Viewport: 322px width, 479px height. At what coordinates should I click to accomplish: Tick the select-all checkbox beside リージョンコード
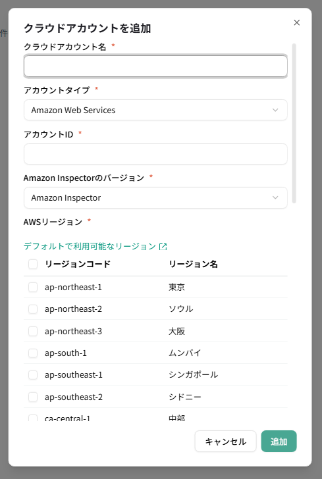(x=33, y=264)
